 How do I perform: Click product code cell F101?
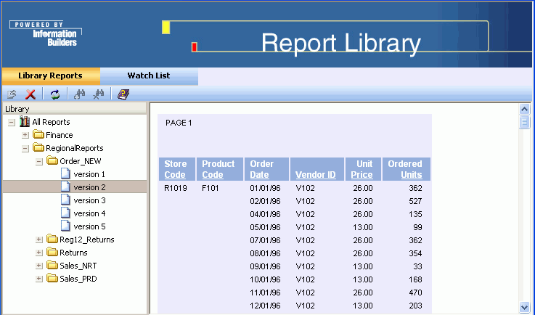pos(211,188)
